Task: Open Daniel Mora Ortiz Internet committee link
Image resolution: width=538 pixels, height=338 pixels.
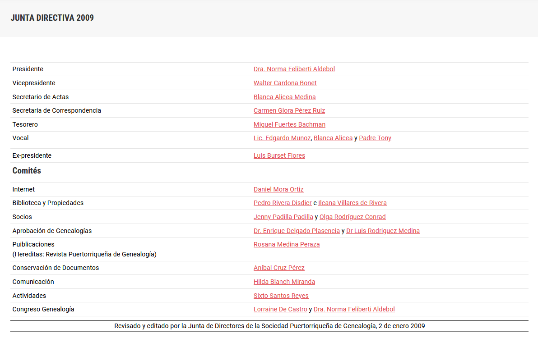Action: tap(278, 189)
